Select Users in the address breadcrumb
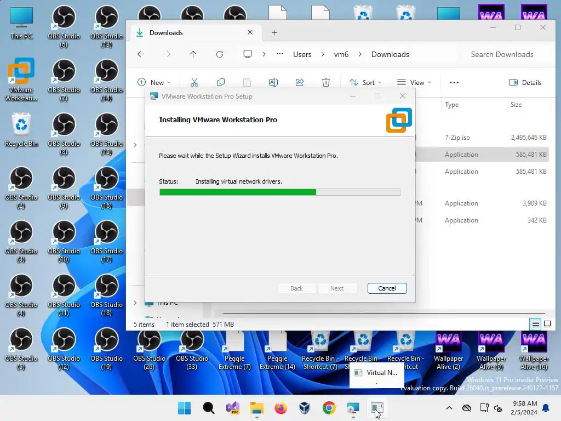This screenshot has width=561, height=421. 302,54
